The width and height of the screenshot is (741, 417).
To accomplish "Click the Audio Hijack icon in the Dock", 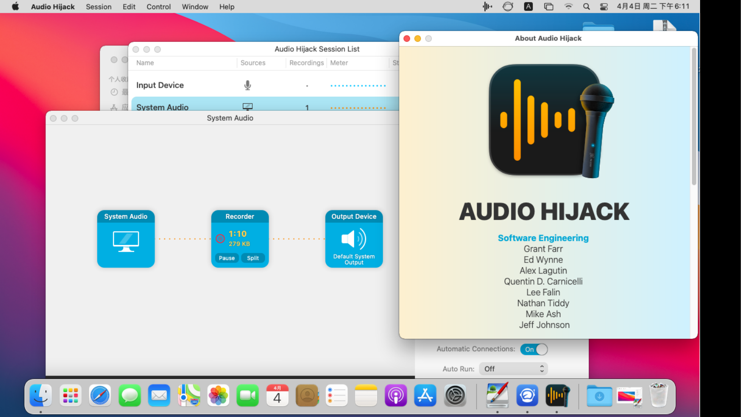I will (x=557, y=396).
